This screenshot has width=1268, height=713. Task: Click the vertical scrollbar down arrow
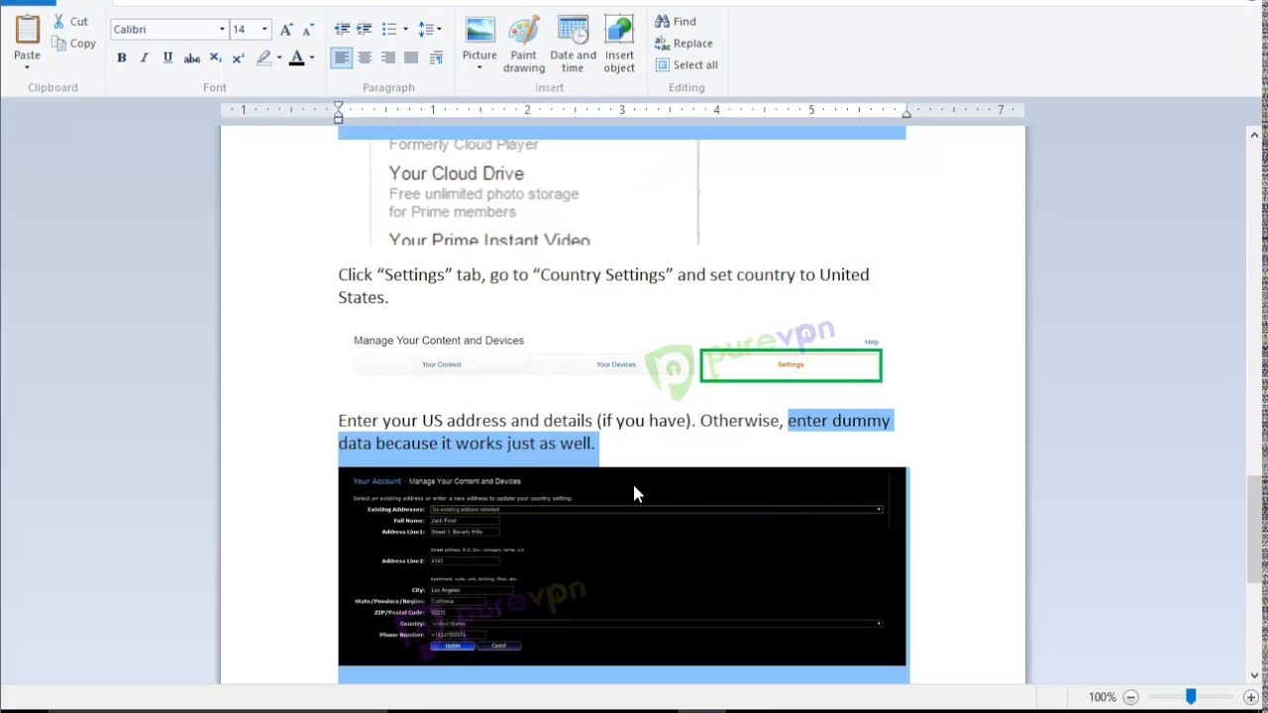1255,675
